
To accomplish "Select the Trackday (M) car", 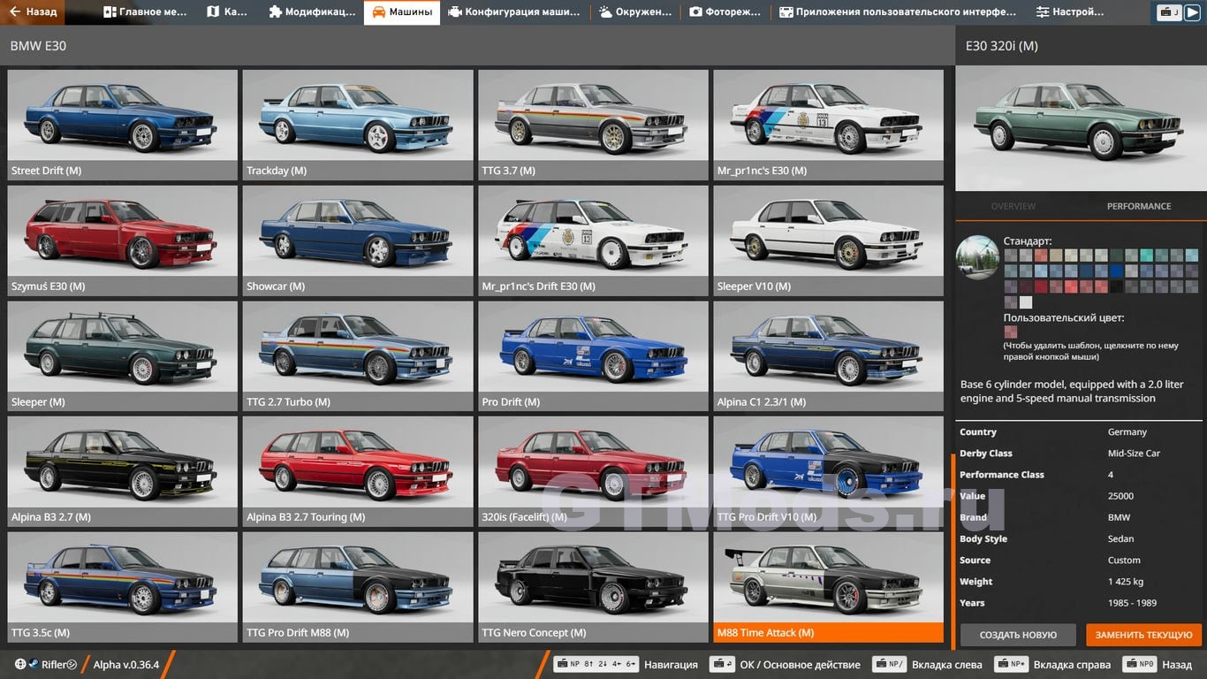I will point(358,125).
